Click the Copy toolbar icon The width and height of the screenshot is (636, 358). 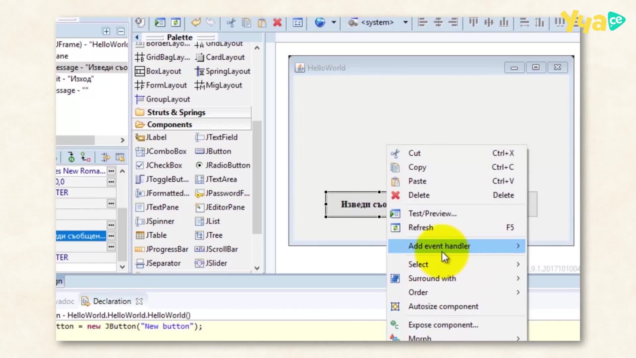246,23
